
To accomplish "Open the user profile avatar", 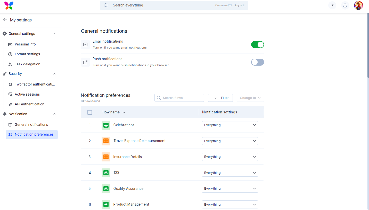I will tap(358, 5).
